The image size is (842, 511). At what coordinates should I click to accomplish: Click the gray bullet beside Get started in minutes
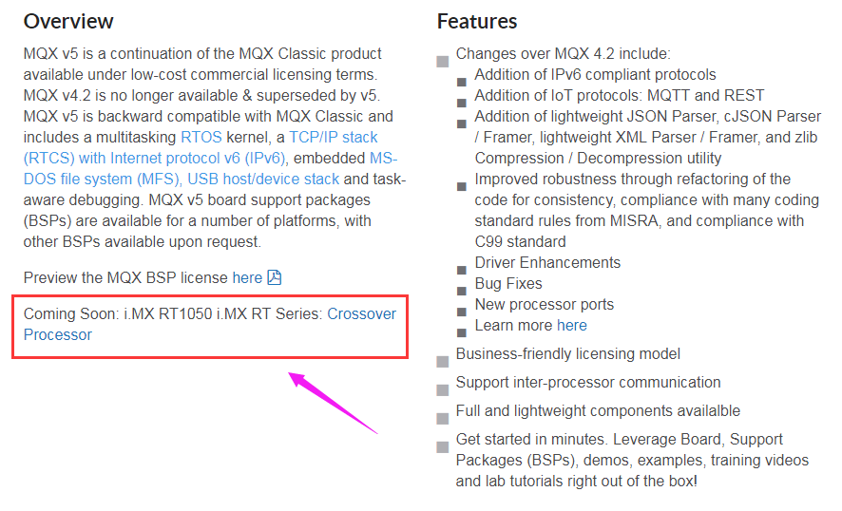443,447
